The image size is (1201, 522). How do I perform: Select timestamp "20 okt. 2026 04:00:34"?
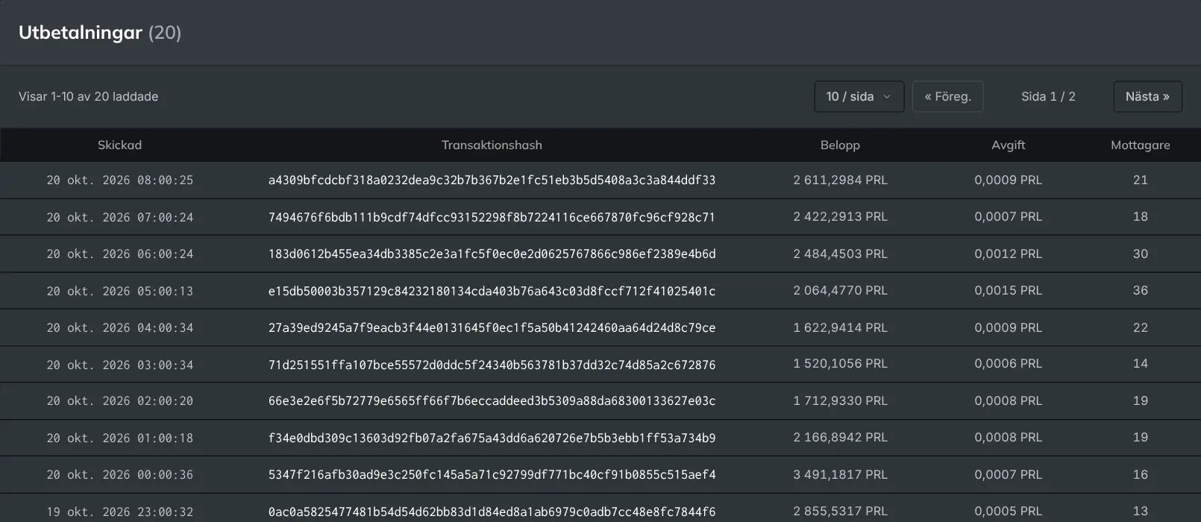(119, 327)
